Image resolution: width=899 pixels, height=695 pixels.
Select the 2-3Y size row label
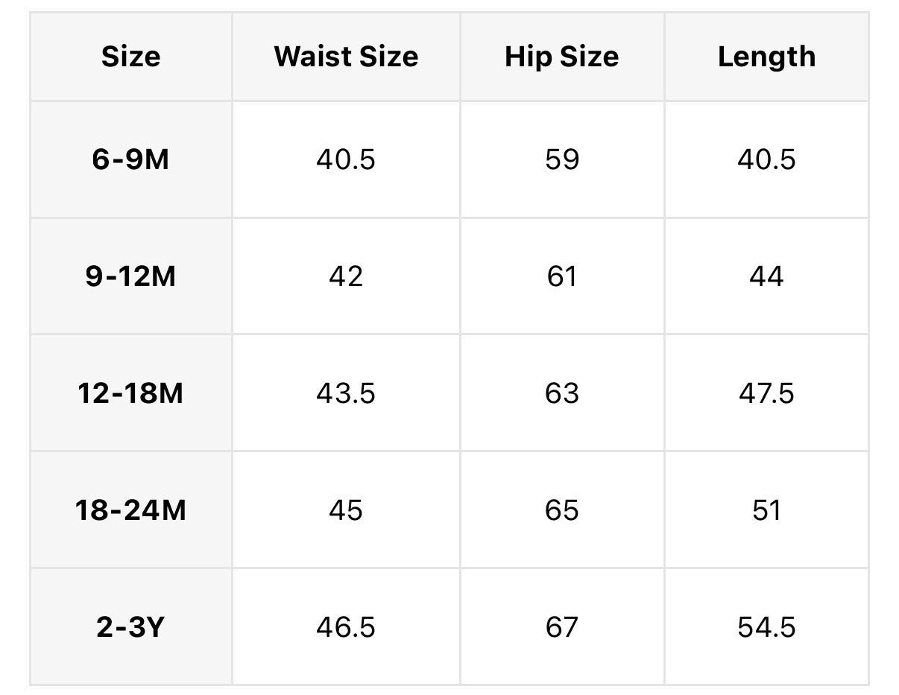click(130, 627)
